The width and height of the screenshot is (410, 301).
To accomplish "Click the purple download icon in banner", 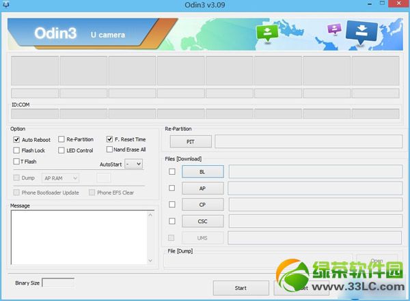I will pos(334,29).
